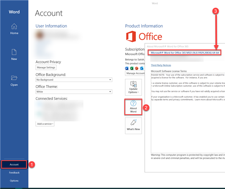Select the Account tab in sidebar
This screenshot has height=189, width=225.
pos(14,164)
